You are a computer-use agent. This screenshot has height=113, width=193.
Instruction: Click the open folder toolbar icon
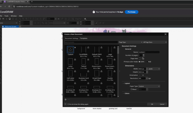point(3,19)
